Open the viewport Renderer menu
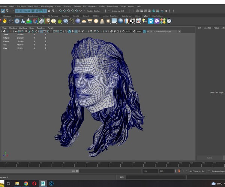The width and height of the screenshot is (225, 187). pyautogui.click(x=41, y=28)
